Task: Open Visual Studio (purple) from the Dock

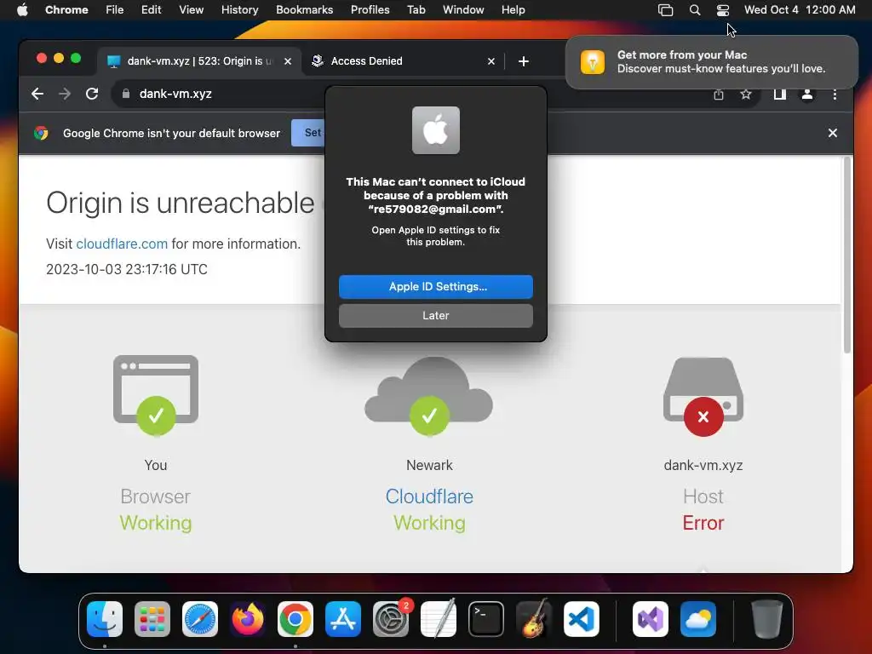Action: tap(651, 619)
